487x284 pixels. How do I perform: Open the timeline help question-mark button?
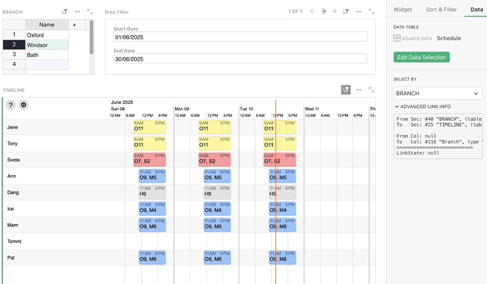11,105
